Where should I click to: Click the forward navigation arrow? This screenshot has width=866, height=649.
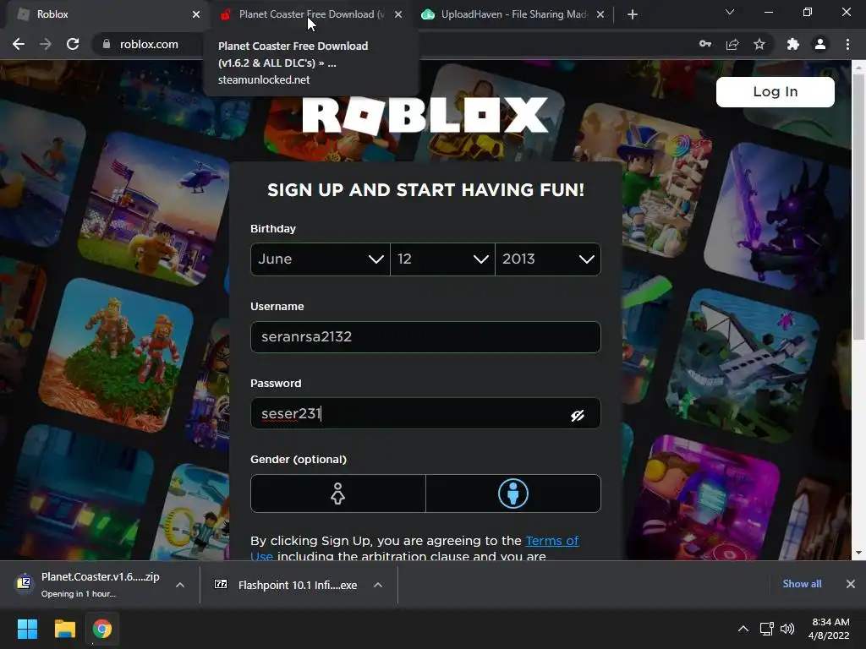pos(46,44)
